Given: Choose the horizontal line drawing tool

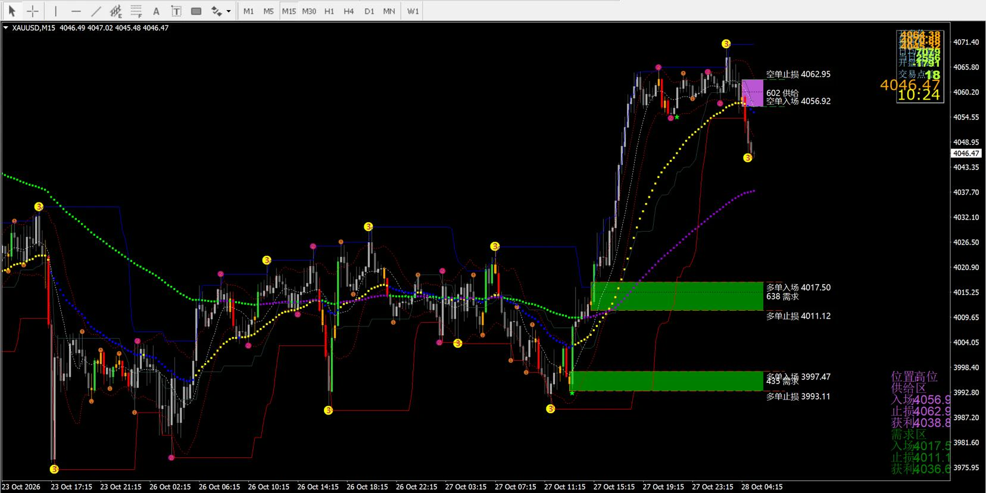Looking at the screenshot, I should [76, 11].
